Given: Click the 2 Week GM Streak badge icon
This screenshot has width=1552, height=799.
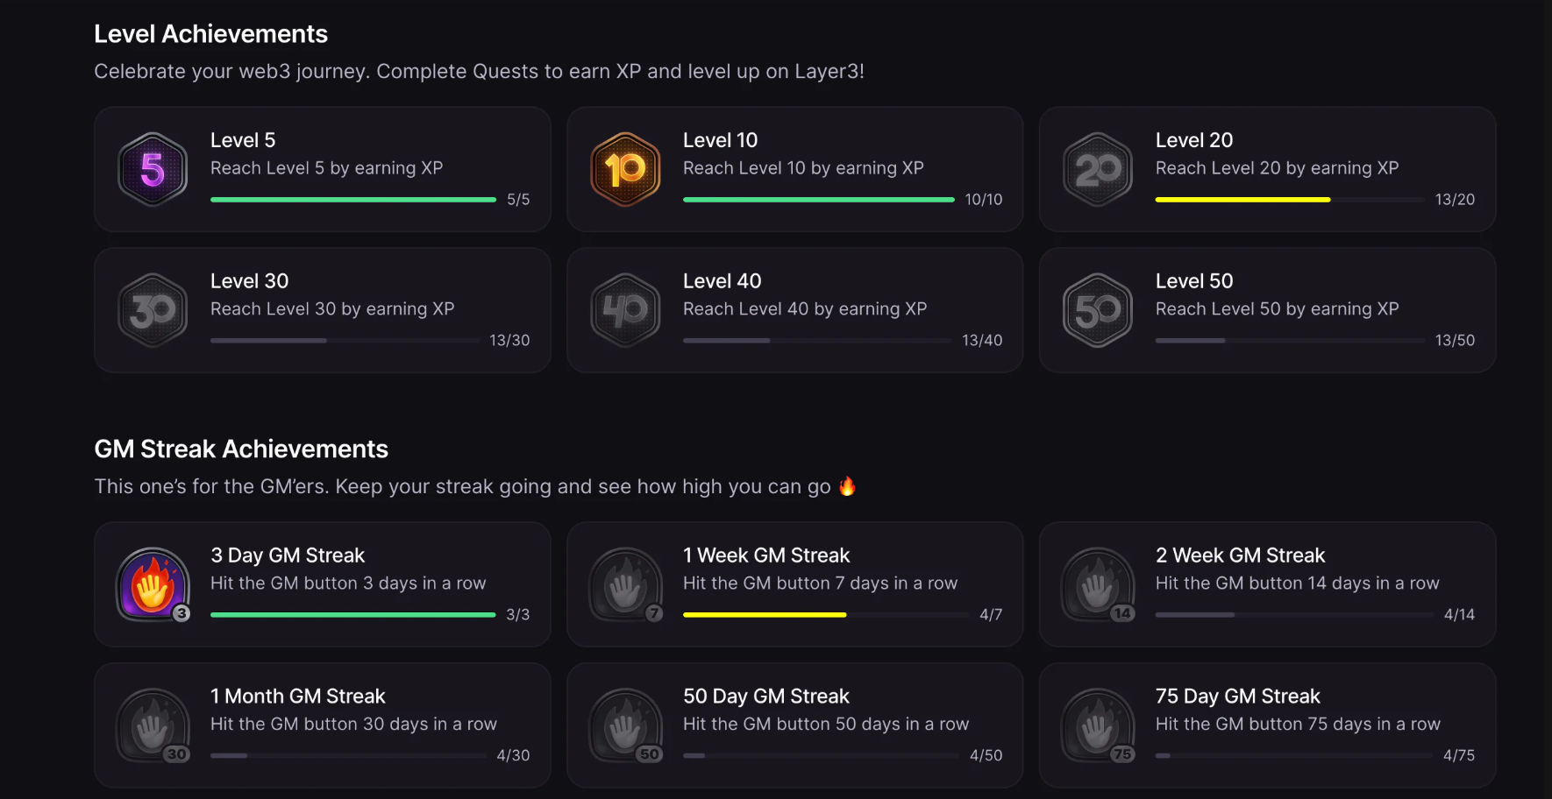Looking at the screenshot, I should [x=1099, y=584].
